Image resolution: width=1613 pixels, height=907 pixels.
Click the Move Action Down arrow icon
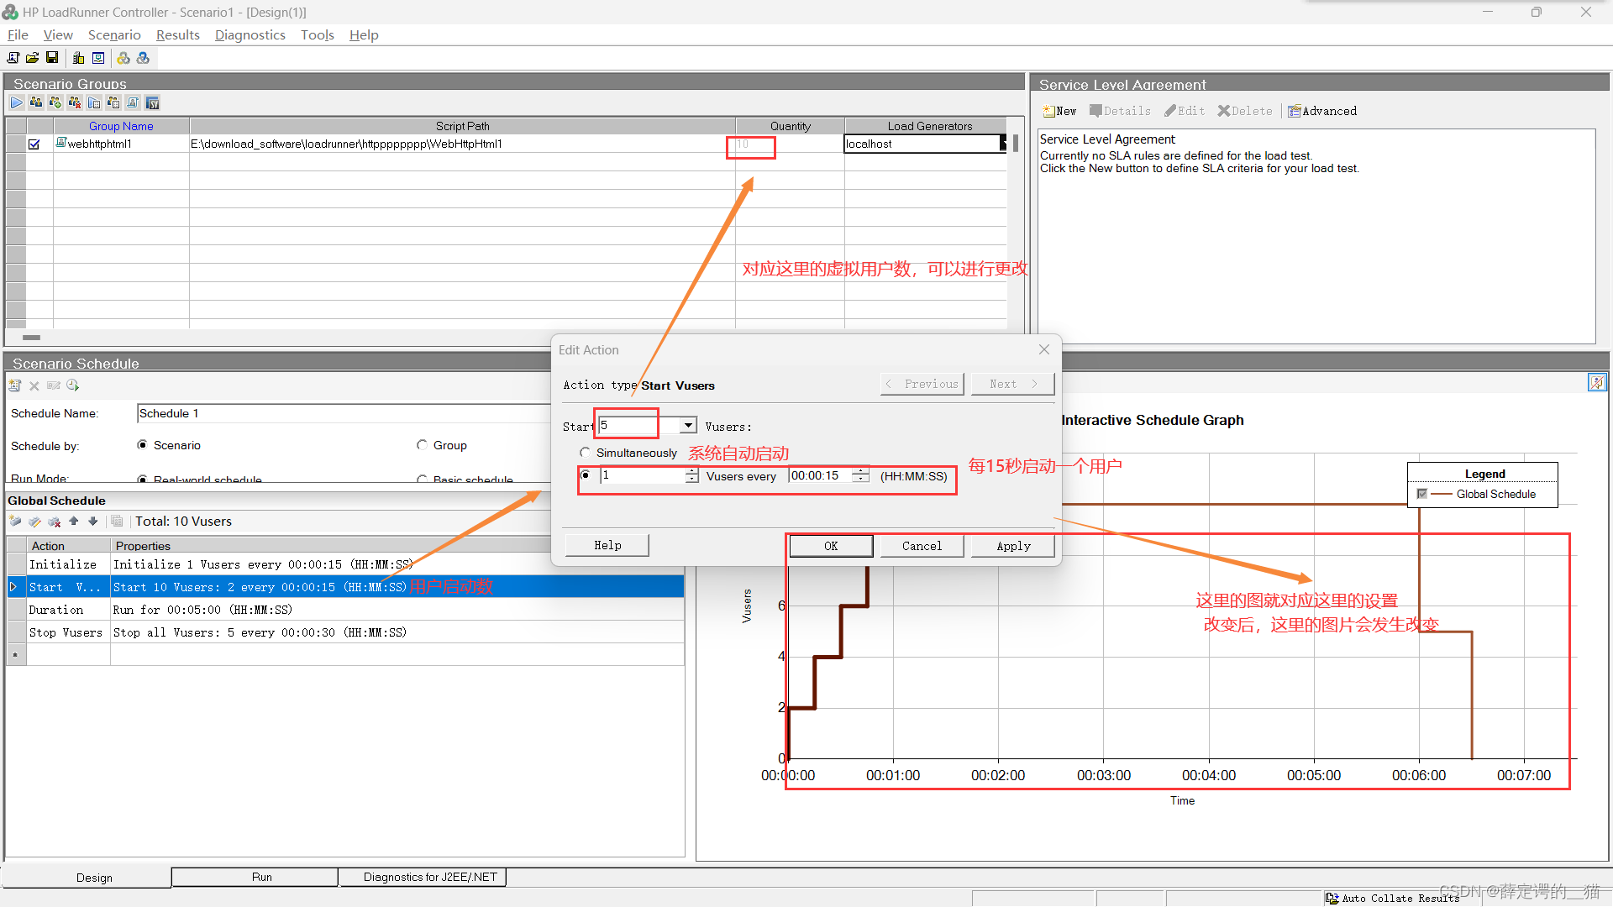[x=93, y=522]
